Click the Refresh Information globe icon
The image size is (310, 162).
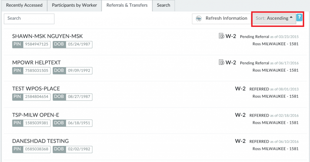click(x=199, y=18)
